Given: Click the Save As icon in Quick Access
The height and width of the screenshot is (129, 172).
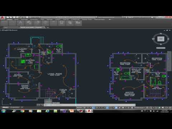Looking at the screenshot, I should tap(17, 18).
